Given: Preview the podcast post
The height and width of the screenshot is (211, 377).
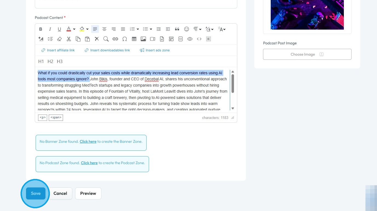Looking at the screenshot, I should (88, 193).
